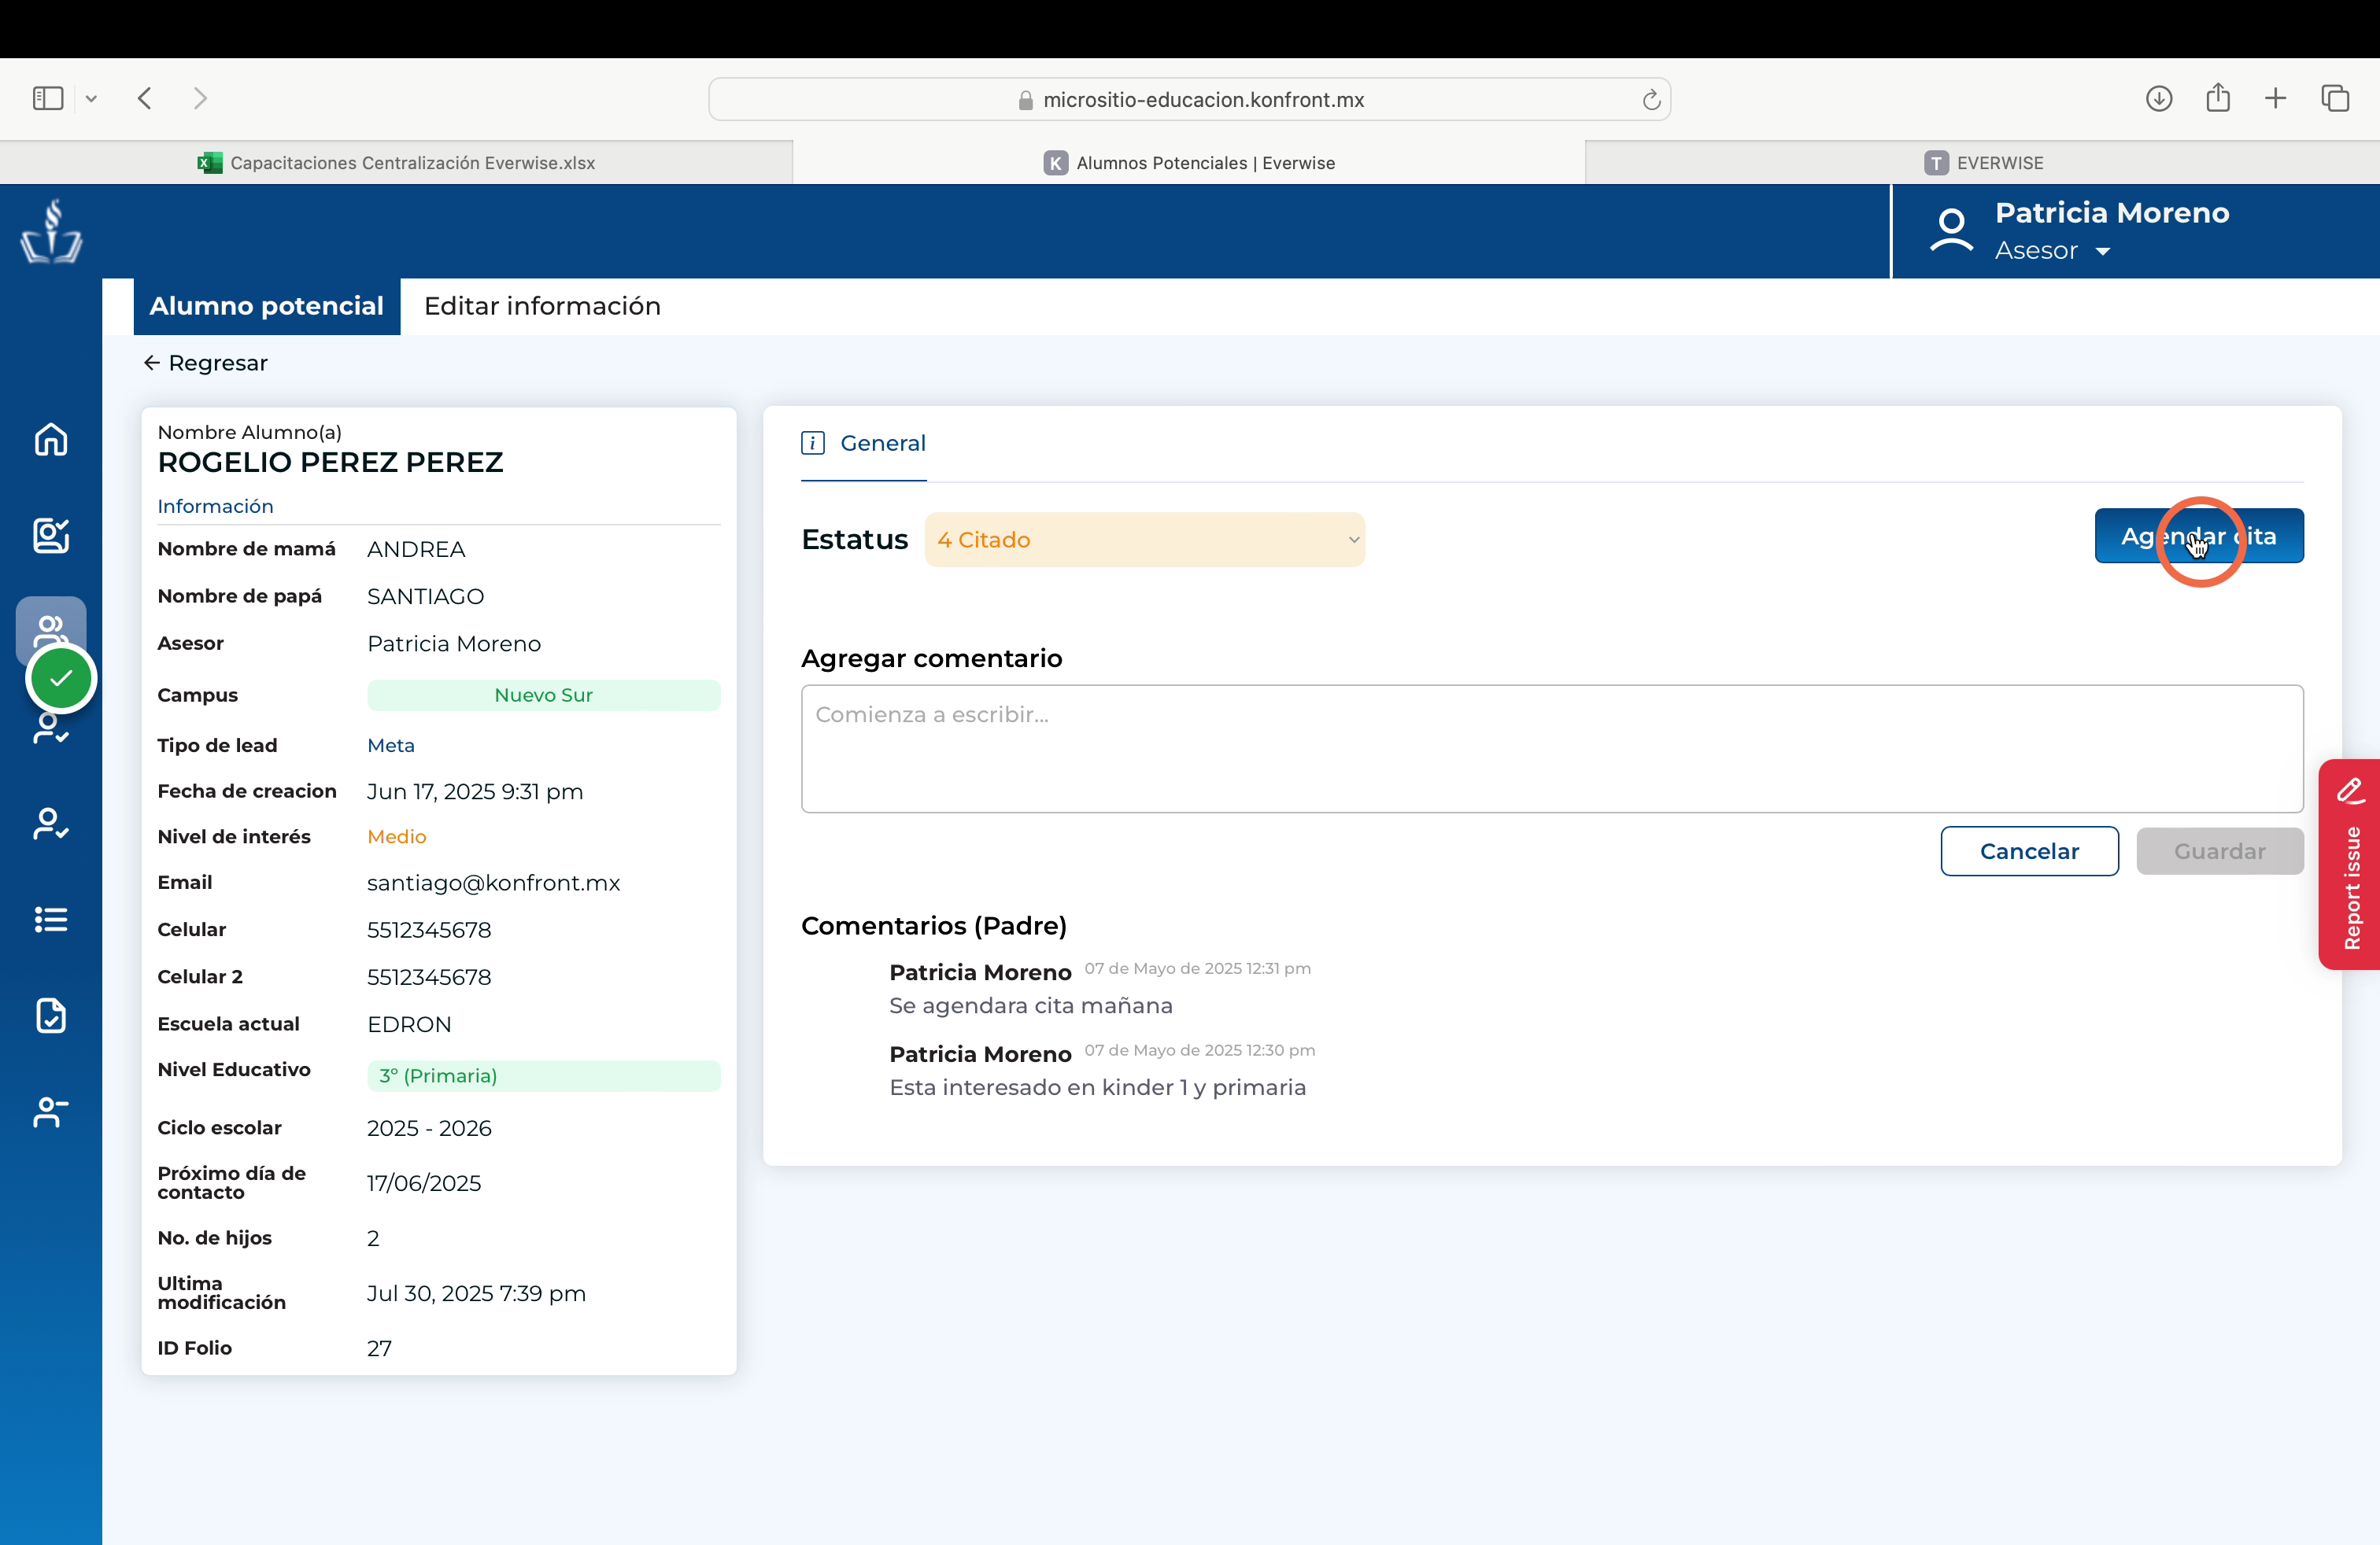The width and height of the screenshot is (2380, 1545).
Task: Click the Report issue side button
Action: point(2349,865)
